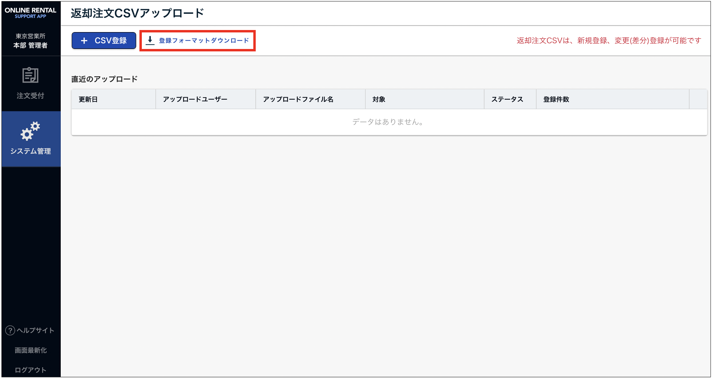713x378 pixels.
Task: Click the help question mark icon
Action: click(10, 330)
